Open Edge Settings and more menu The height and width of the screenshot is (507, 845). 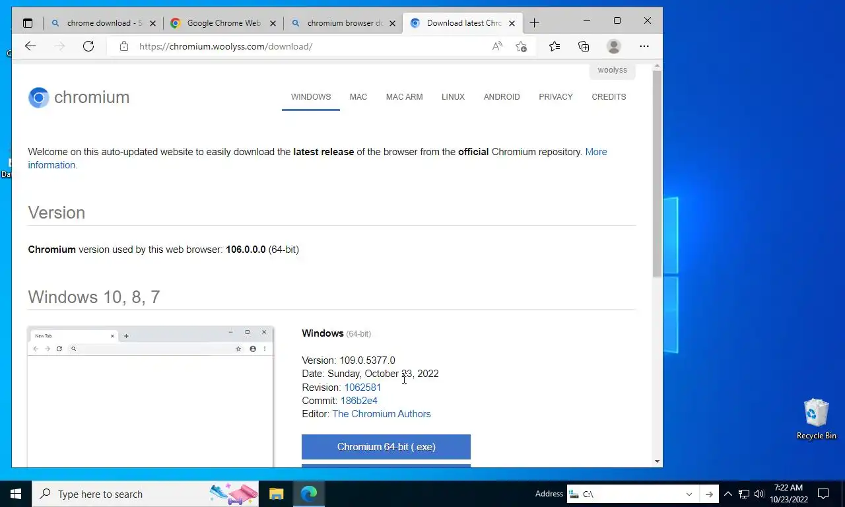[x=644, y=46]
